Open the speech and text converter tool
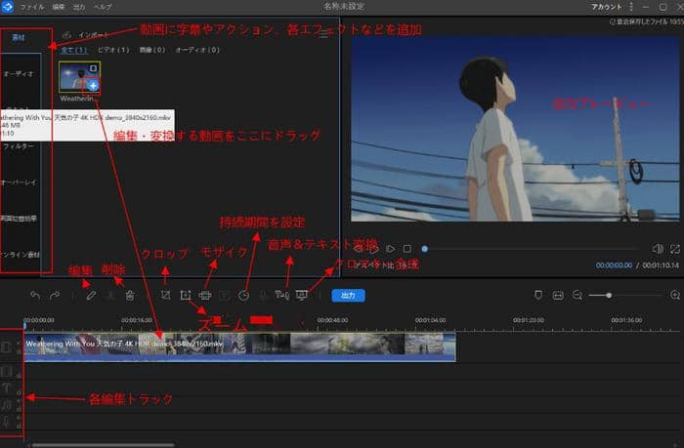This screenshot has width=684, height=448. click(x=281, y=296)
